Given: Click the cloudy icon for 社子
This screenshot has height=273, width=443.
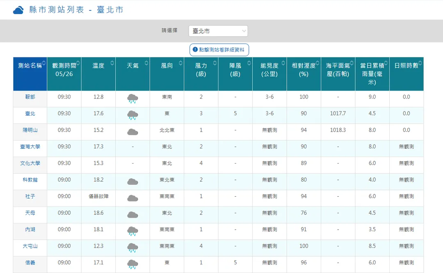Looking at the screenshot, I should point(132,198).
